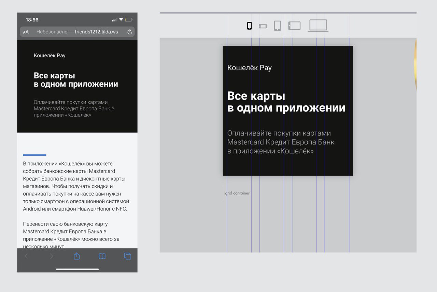
Task: Tap the Safari reload icon
Action: [130, 32]
